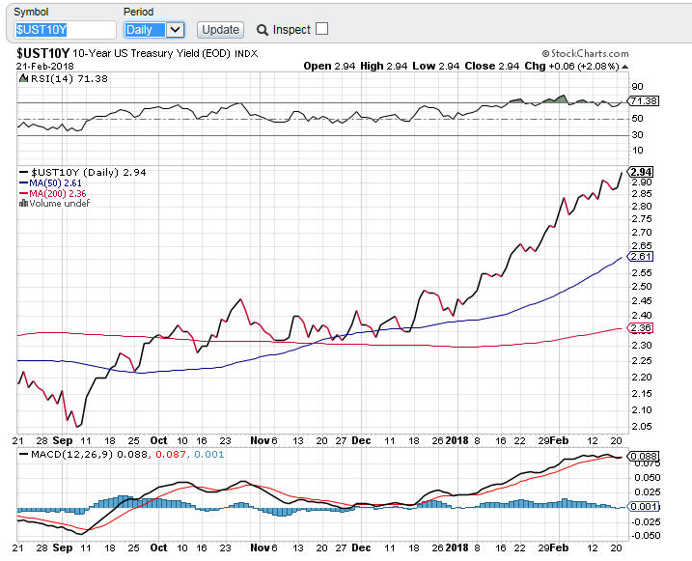The image size is (692, 561).
Task: Click the Inspect magnifying glass icon
Action: click(x=260, y=29)
